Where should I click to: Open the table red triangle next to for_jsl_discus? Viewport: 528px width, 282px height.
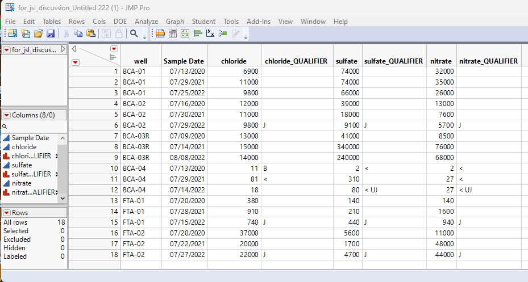coord(6,50)
